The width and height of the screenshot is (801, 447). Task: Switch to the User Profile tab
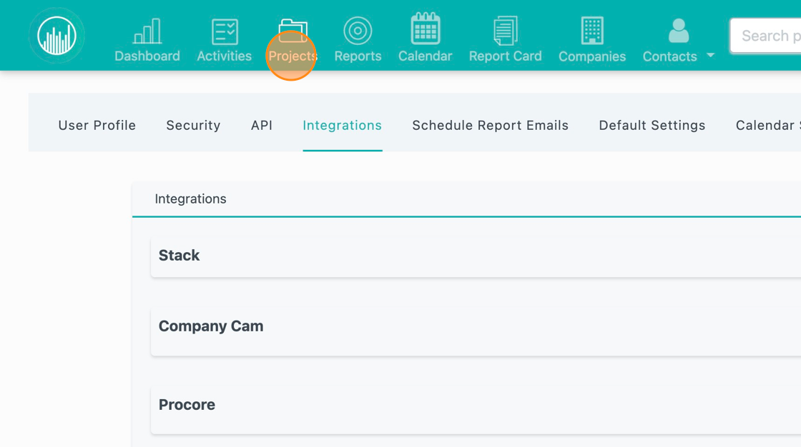tap(97, 125)
